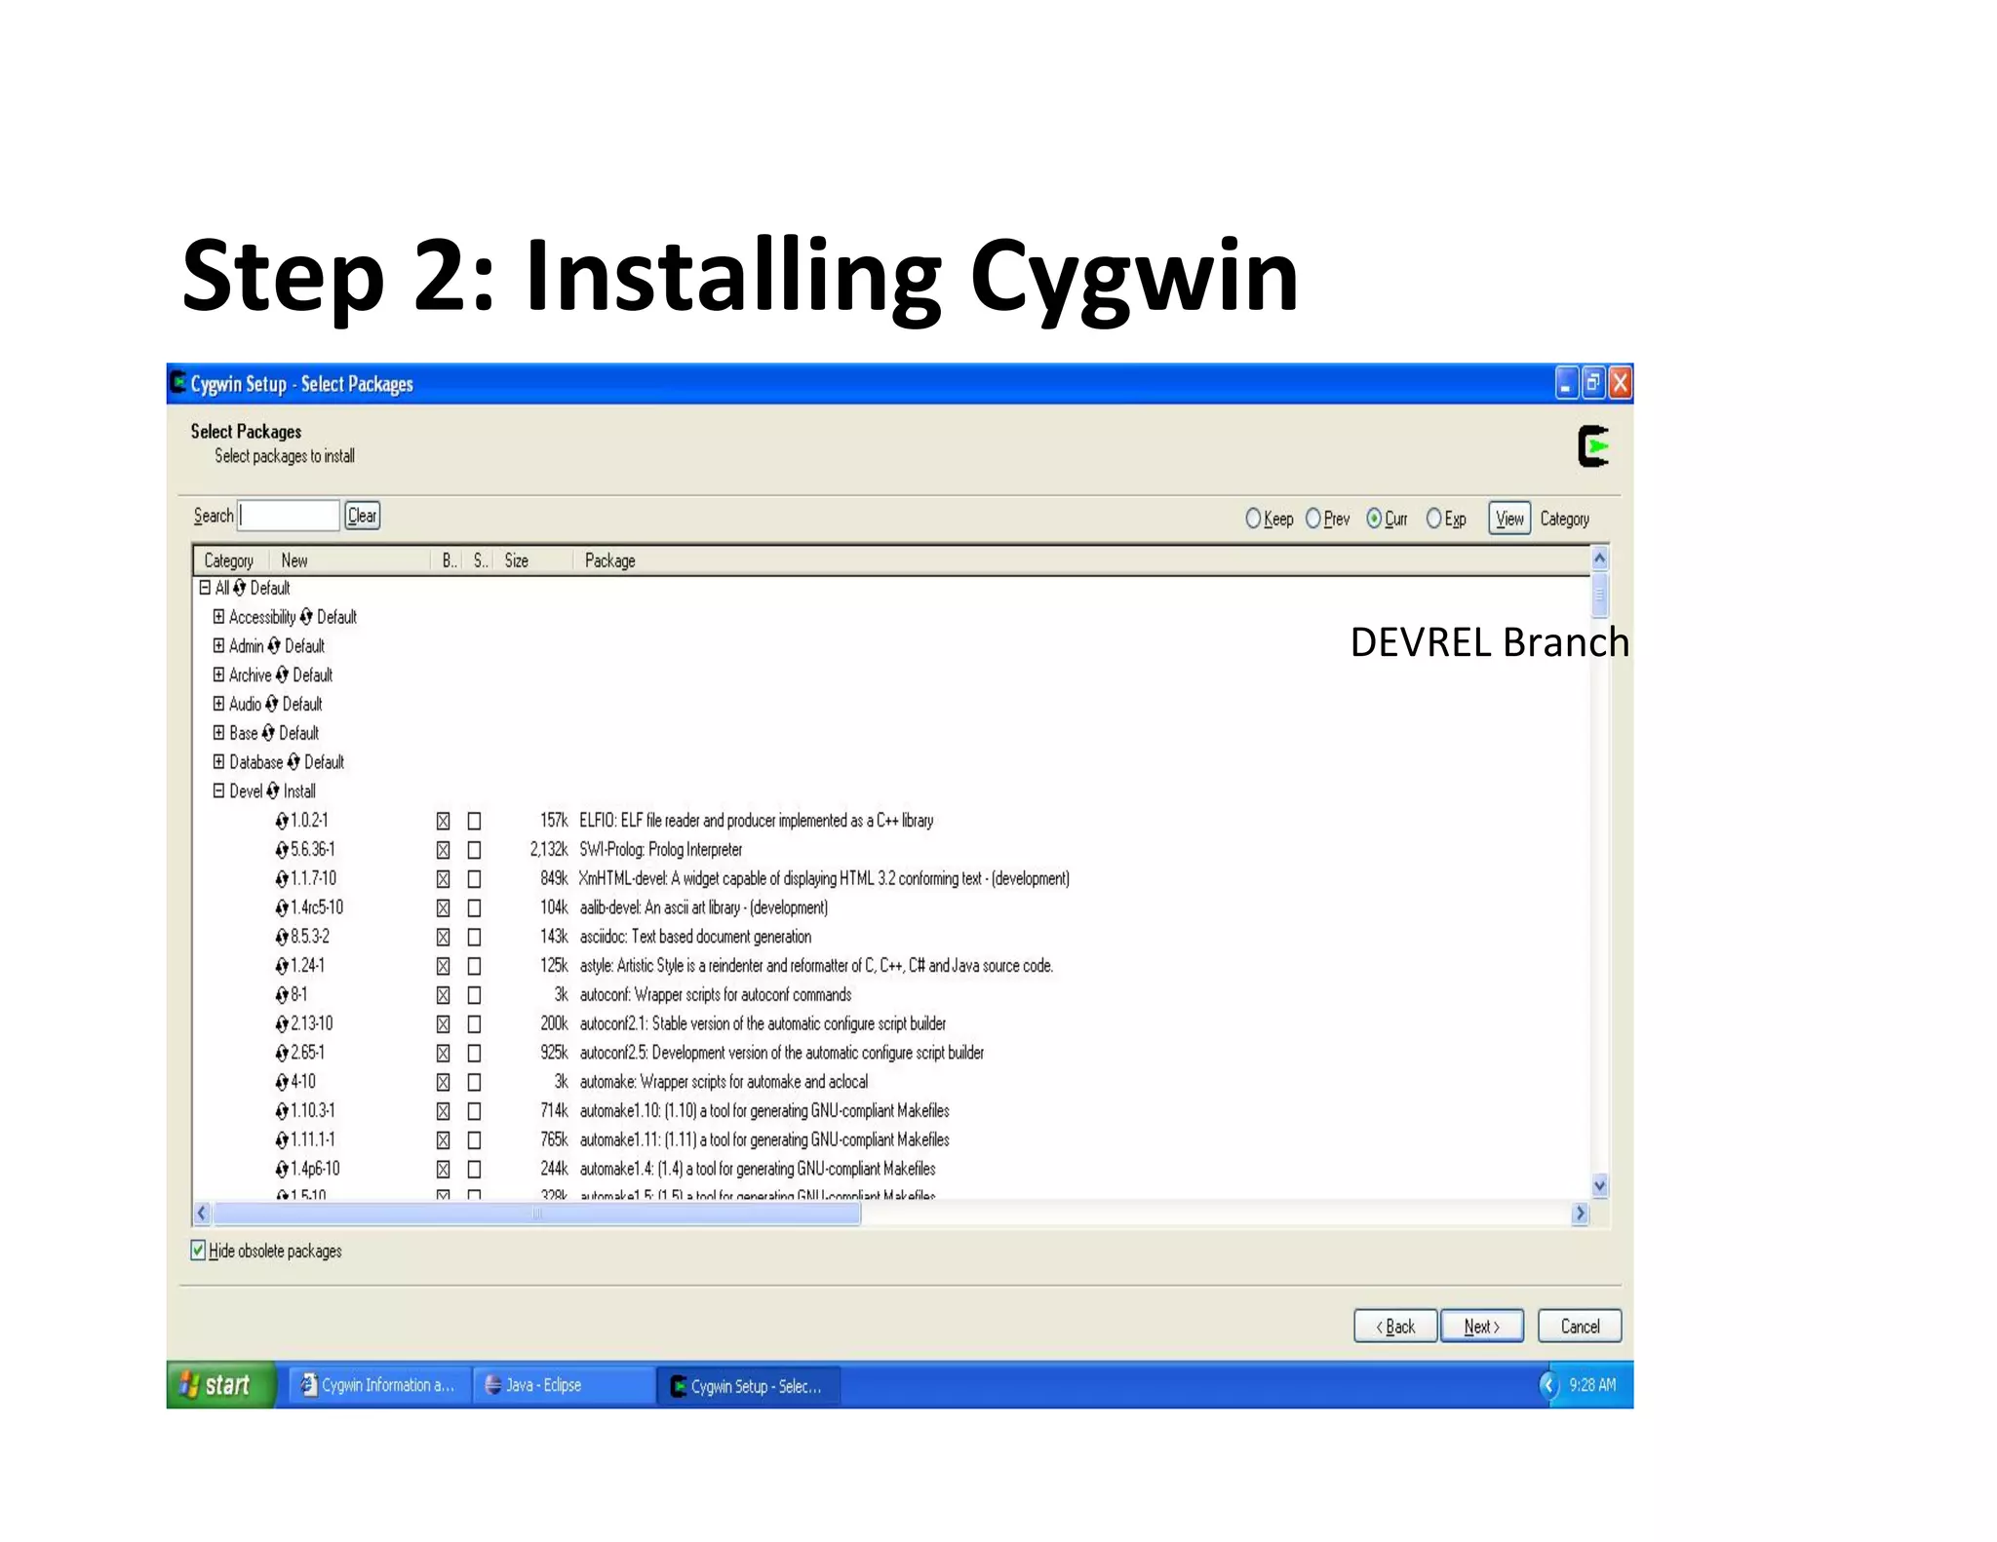
Task: Expand the Archive category
Action: [218, 675]
